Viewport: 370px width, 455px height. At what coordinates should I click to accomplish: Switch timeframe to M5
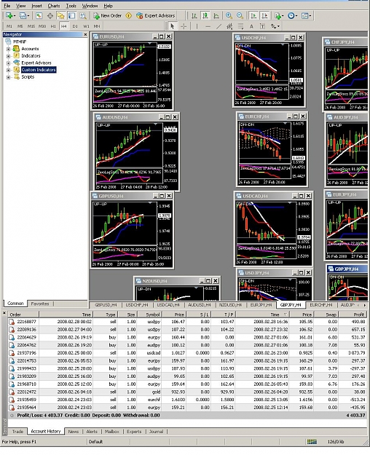click(x=20, y=26)
